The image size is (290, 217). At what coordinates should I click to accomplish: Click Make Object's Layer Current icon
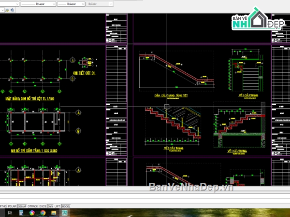[x=7, y=10]
